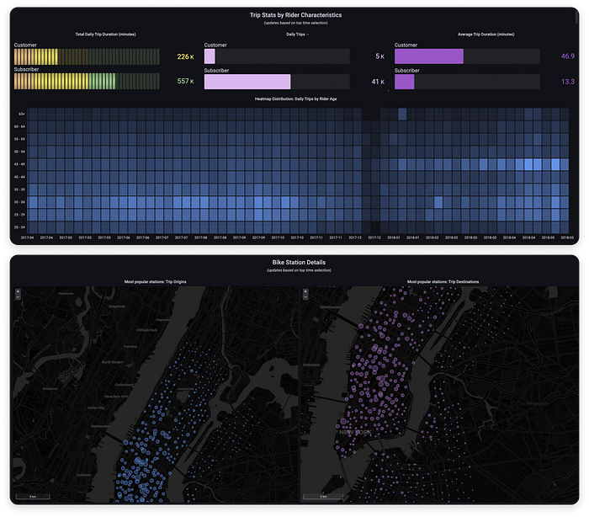Image resolution: width=589 pixels, height=517 pixels.
Task: Click the 20 - 24 age row label
Action: point(19,227)
